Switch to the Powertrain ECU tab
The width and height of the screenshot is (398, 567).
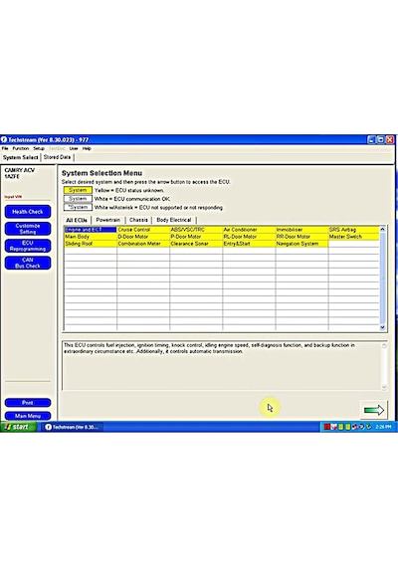click(107, 220)
